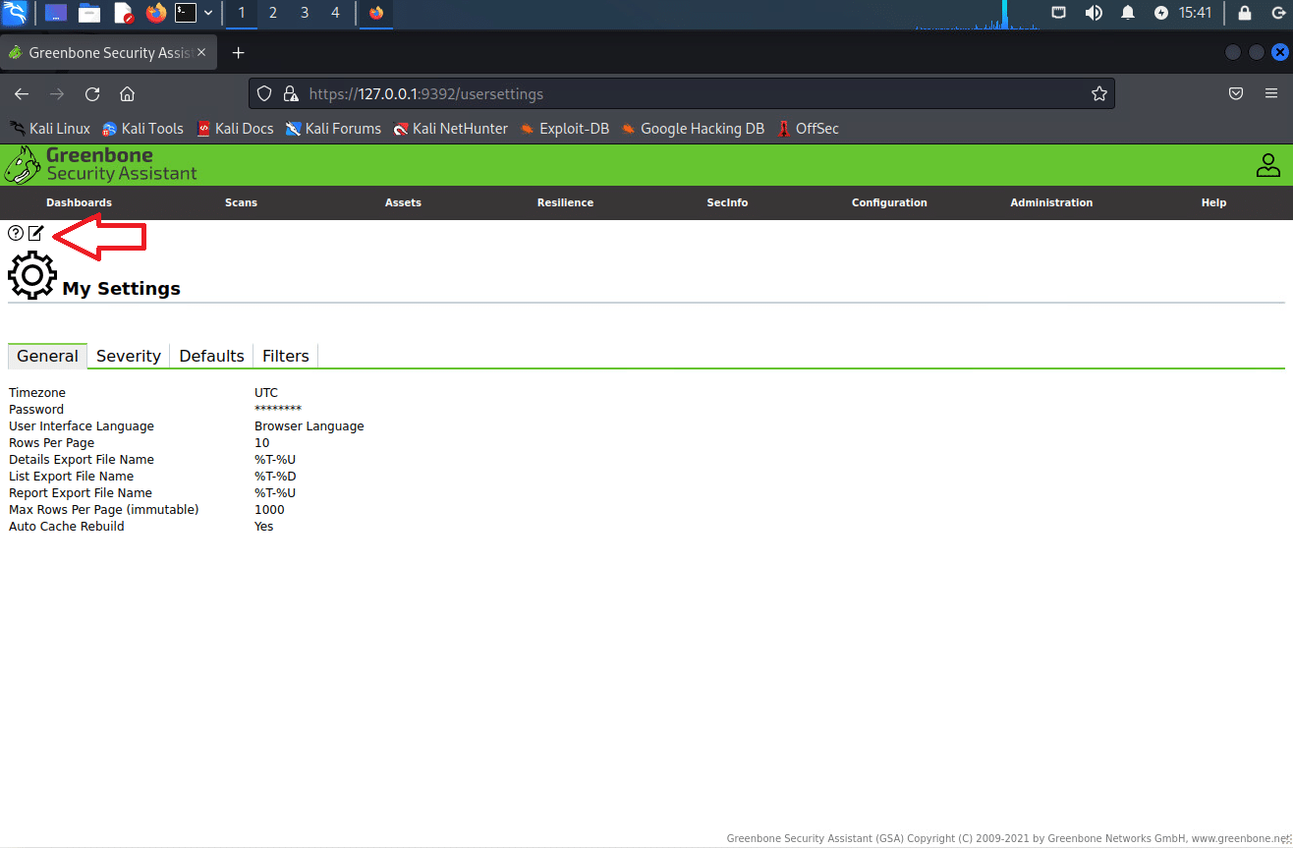Screen dimensions: 1293x848
Task: Switch to workspace 4
Action: click(x=336, y=13)
